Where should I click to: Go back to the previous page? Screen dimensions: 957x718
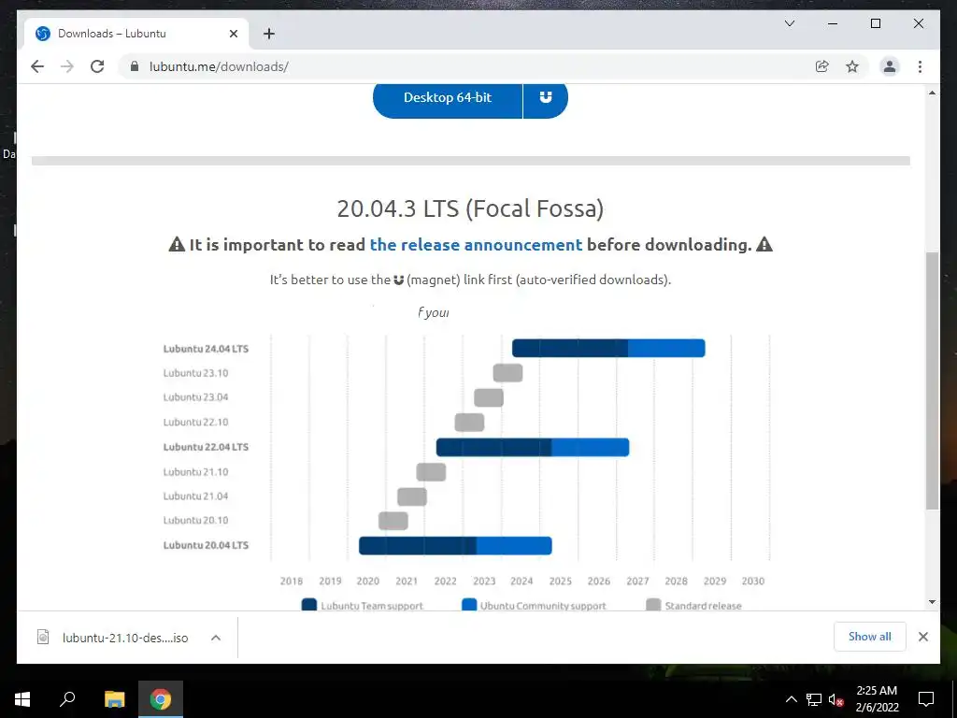(x=37, y=66)
